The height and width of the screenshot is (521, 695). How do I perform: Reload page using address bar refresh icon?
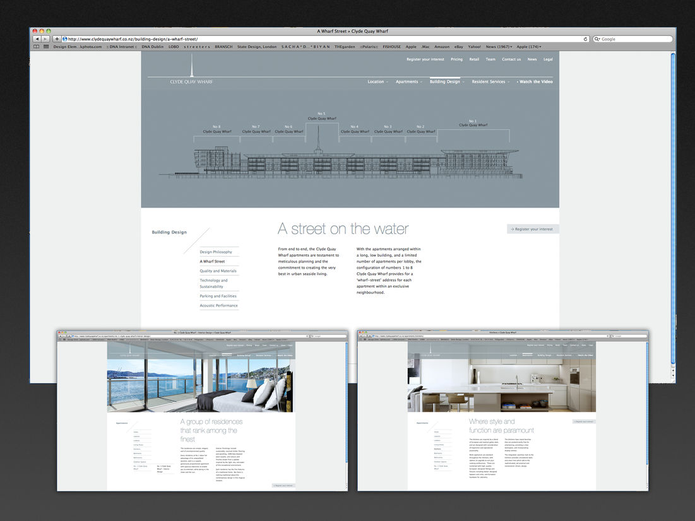[586, 39]
